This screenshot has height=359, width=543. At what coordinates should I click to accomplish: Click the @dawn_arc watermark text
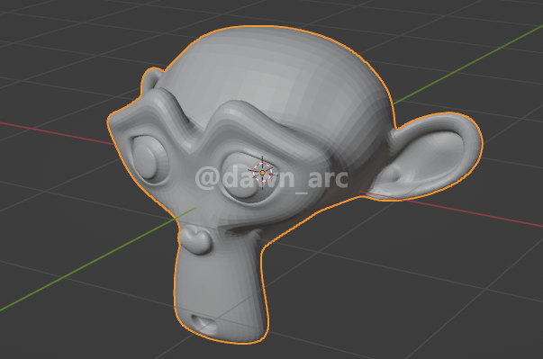[x=271, y=178]
